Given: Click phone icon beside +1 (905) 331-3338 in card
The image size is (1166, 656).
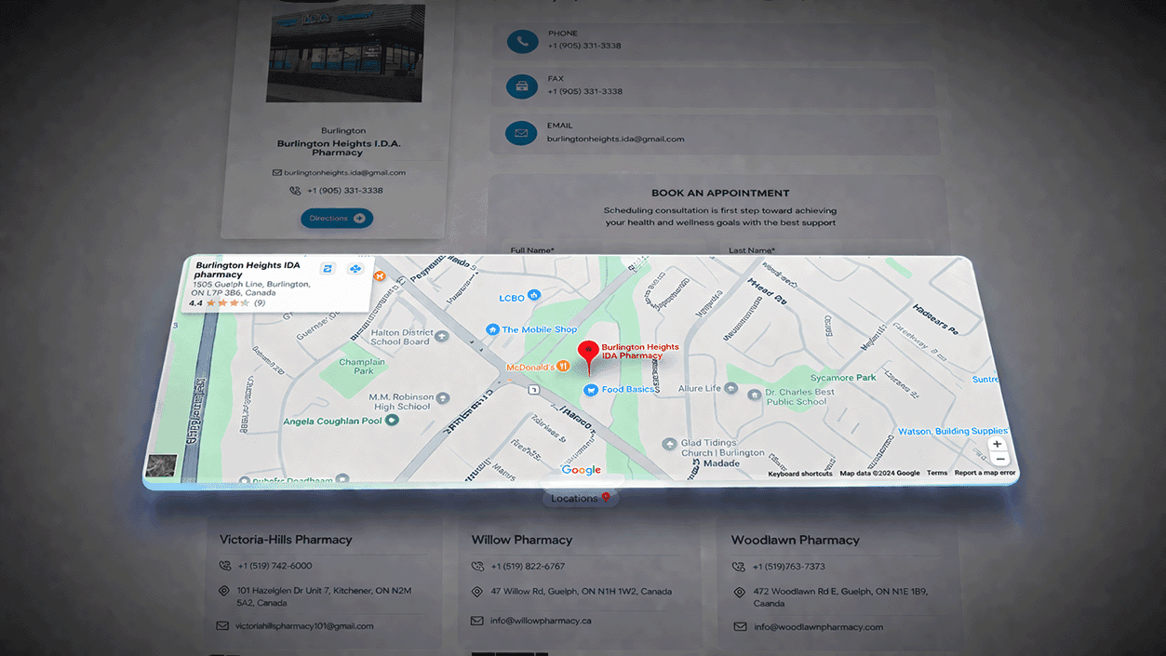Looking at the screenshot, I should 295,191.
